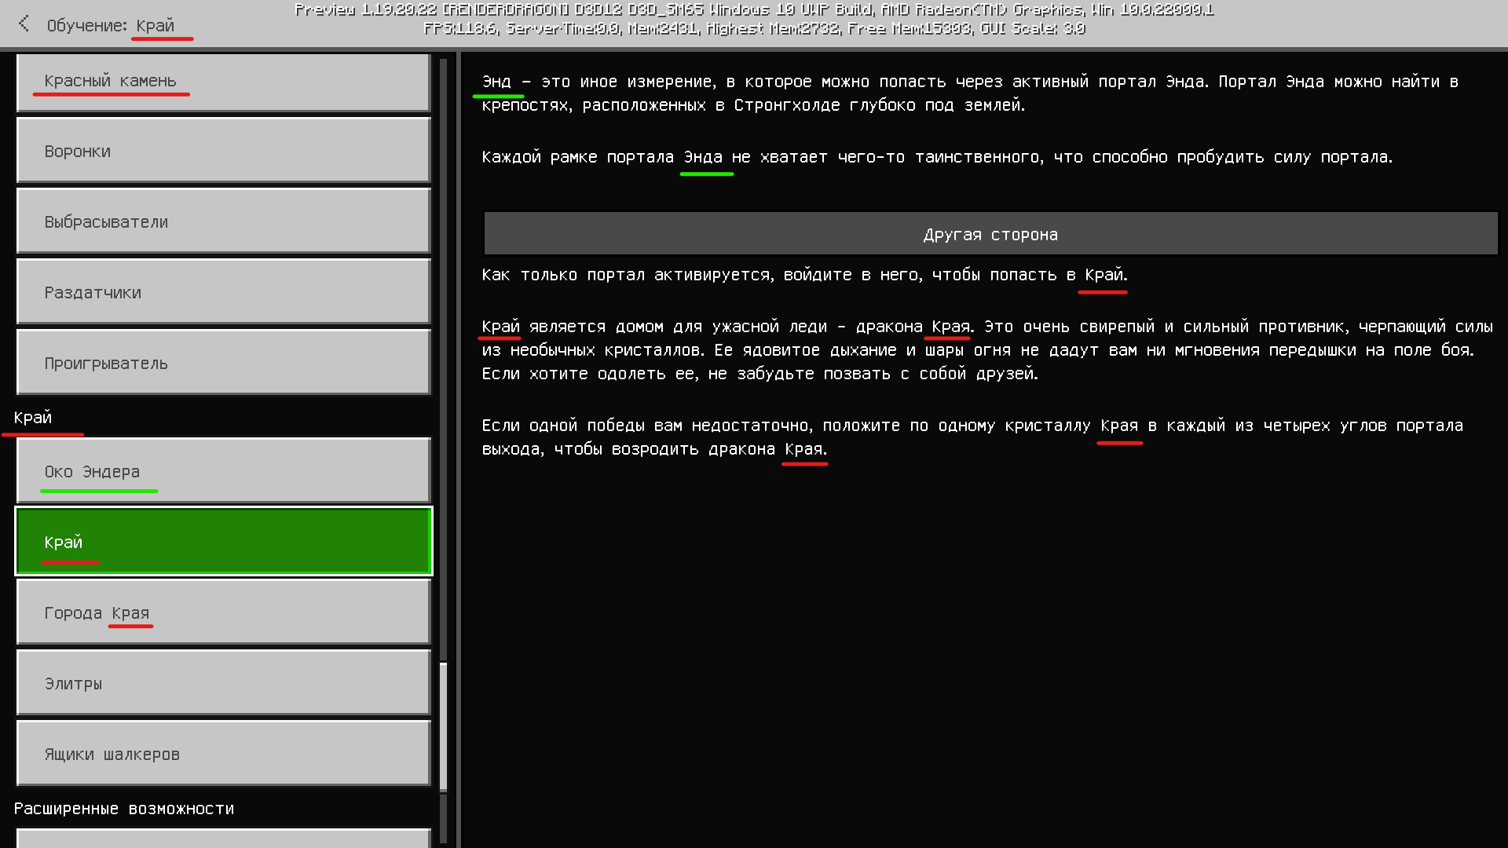Select the Элитры topic
Screen dimensions: 1508x848
(x=223, y=684)
